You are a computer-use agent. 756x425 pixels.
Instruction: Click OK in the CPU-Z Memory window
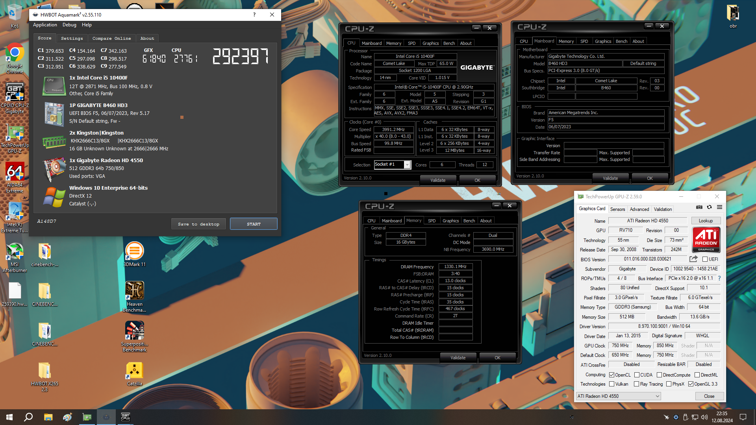coord(497,358)
